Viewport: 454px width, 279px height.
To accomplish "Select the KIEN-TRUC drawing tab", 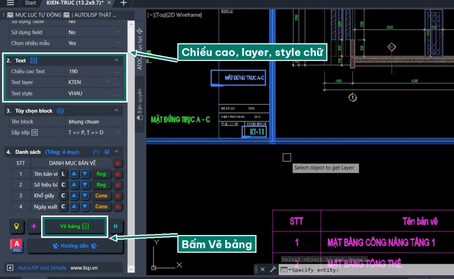I will coord(74,3).
